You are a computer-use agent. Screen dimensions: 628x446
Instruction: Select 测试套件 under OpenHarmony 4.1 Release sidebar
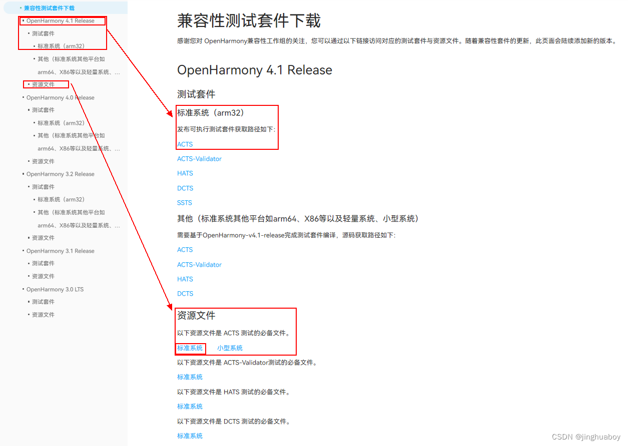click(x=43, y=33)
